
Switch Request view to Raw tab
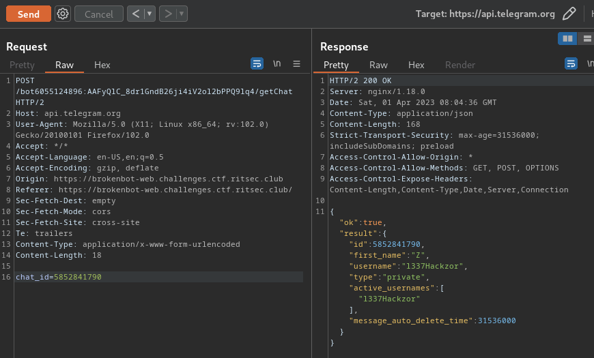[x=64, y=65]
